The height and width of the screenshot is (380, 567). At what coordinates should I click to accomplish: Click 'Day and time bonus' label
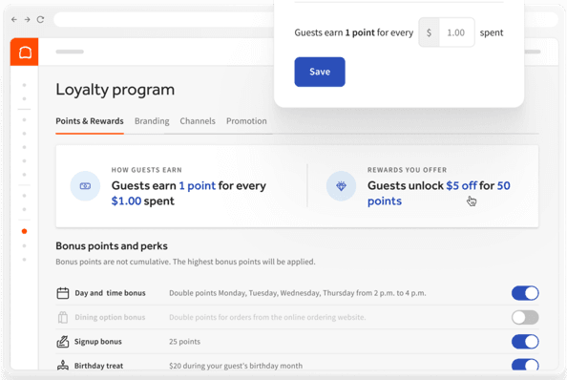tap(111, 293)
